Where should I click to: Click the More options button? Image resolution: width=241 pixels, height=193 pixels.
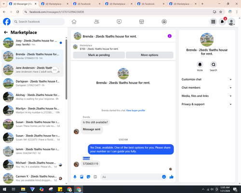[x=149, y=55]
